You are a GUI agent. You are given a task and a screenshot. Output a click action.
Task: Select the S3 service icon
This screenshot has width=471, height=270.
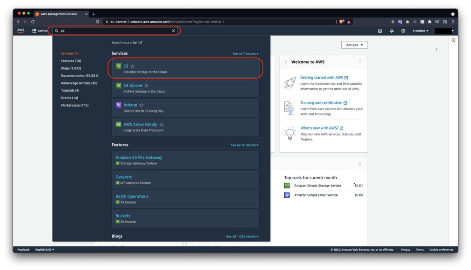coord(120,66)
